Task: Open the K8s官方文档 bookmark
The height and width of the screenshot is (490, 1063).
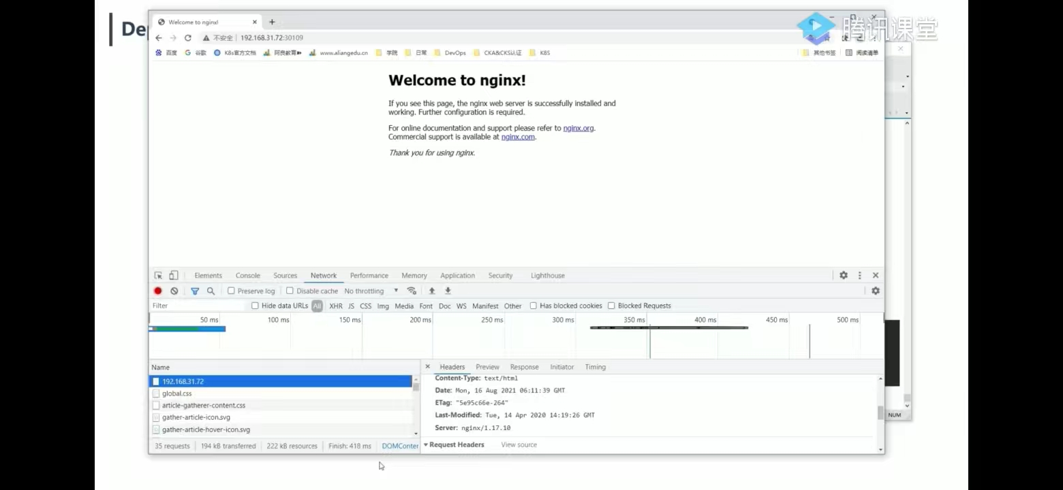Action: tap(235, 52)
